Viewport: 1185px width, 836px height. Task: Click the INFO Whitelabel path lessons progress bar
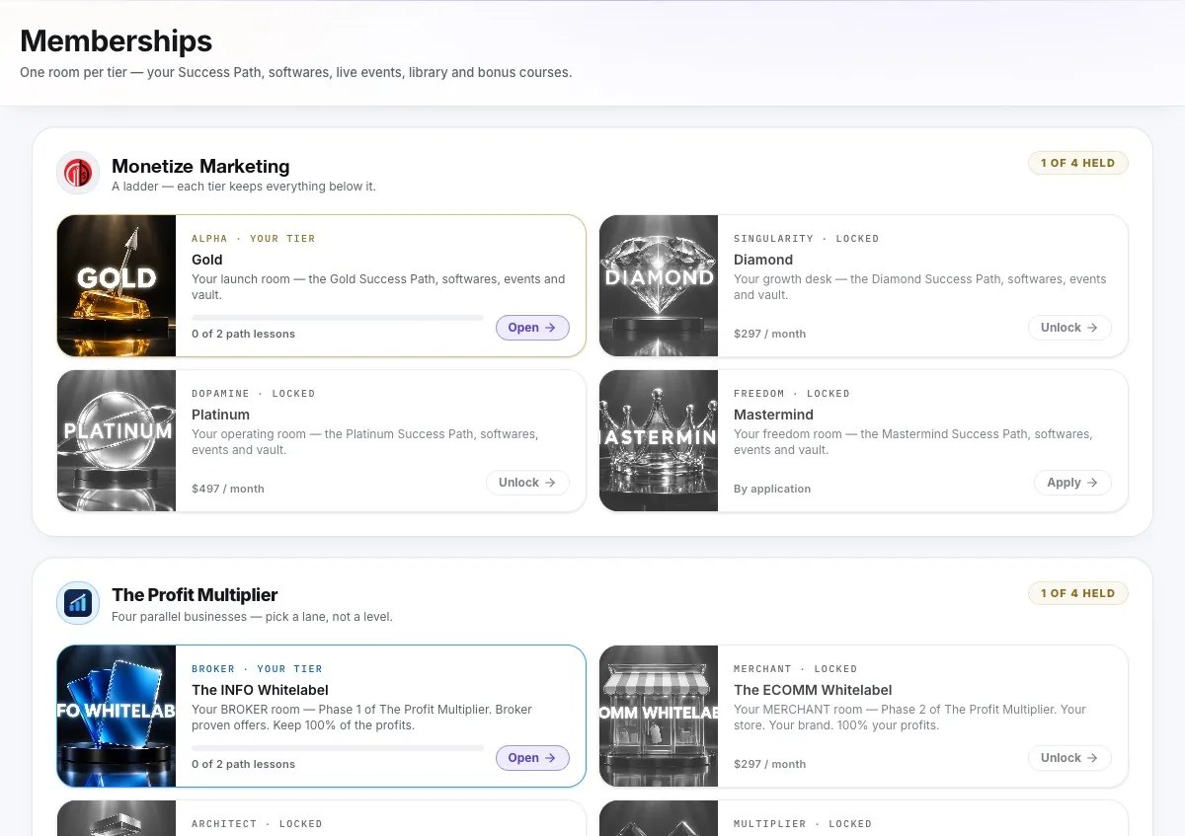(337, 748)
